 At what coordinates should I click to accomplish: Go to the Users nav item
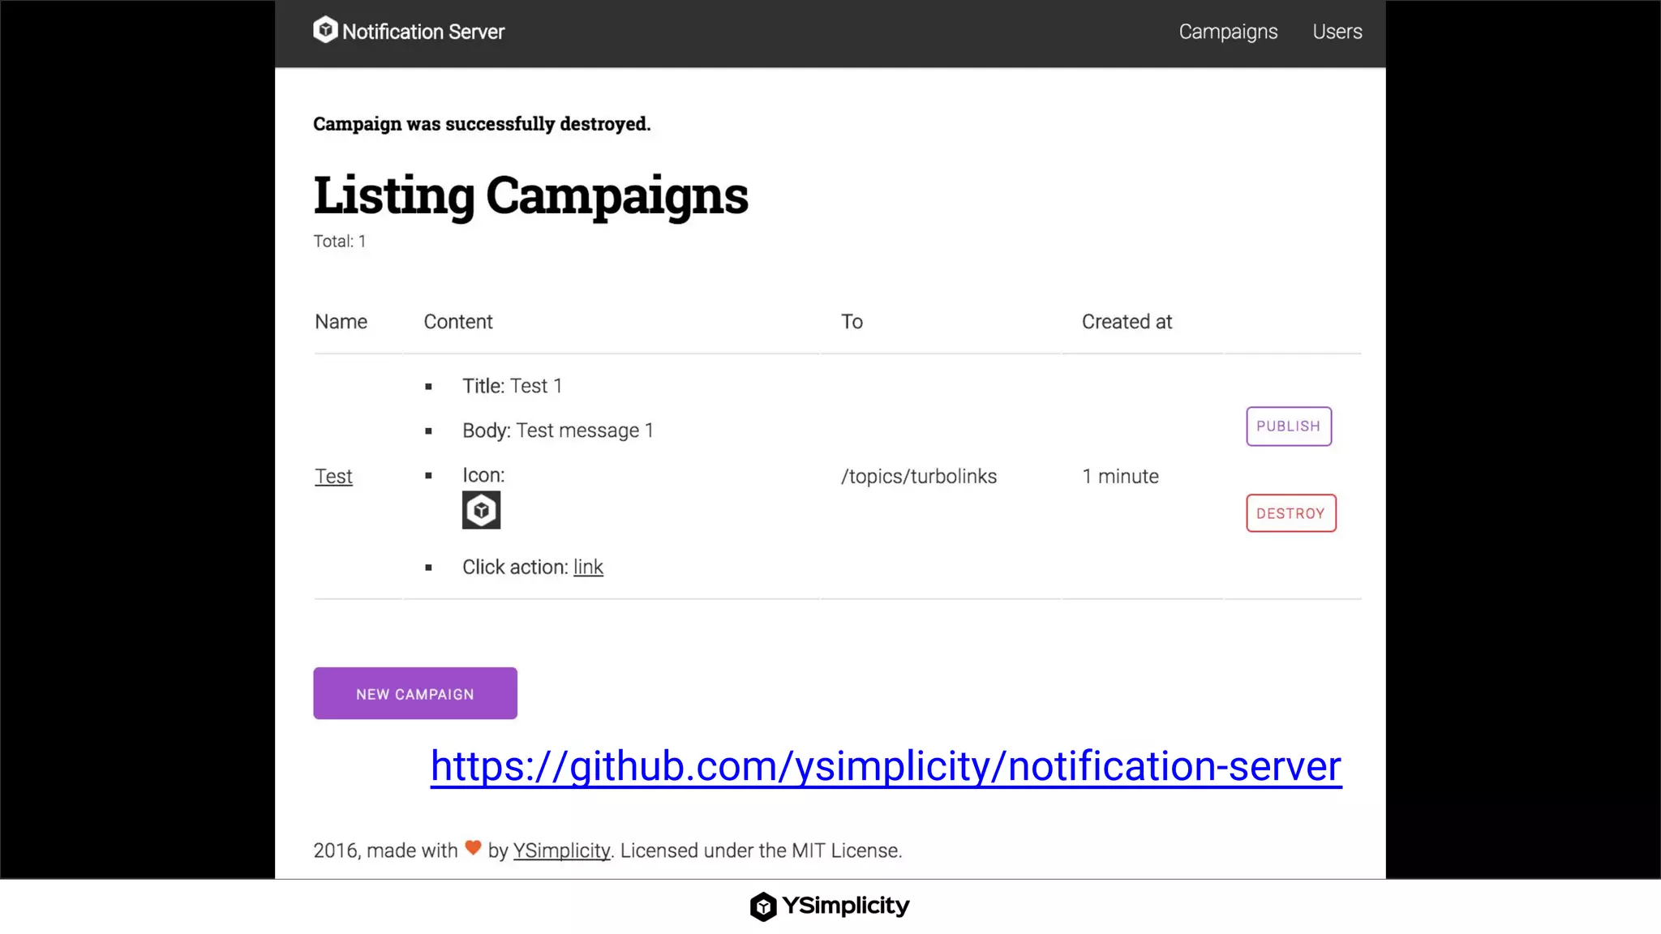1337,32
